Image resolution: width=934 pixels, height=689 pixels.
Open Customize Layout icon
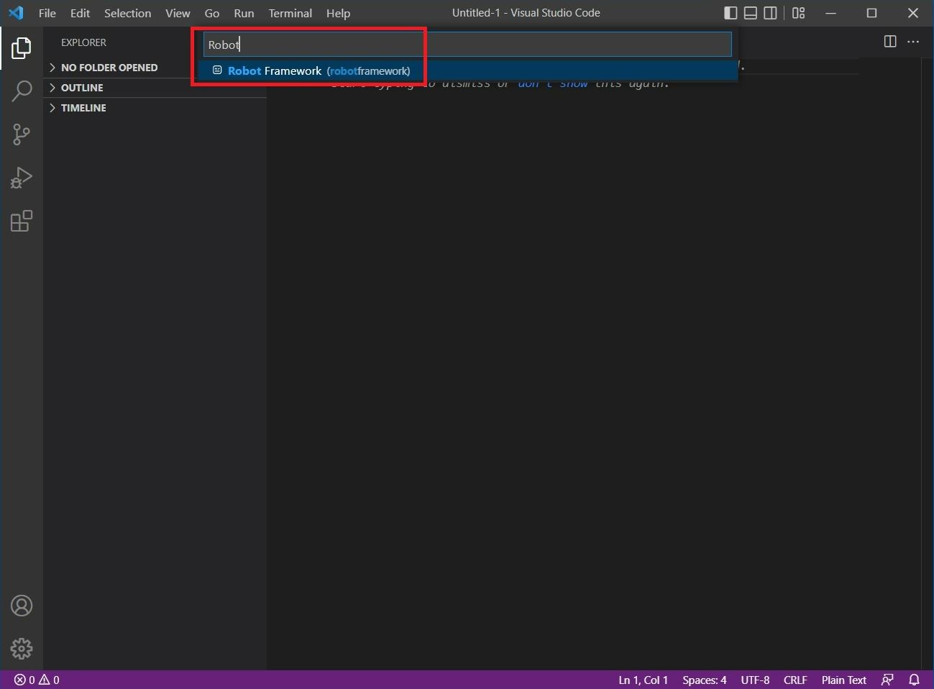click(x=798, y=13)
